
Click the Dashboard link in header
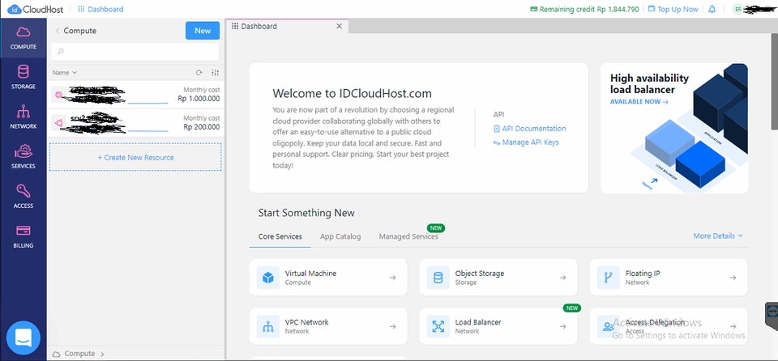click(x=100, y=9)
